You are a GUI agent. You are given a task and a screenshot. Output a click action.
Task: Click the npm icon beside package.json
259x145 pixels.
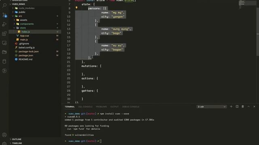pos(16,56)
